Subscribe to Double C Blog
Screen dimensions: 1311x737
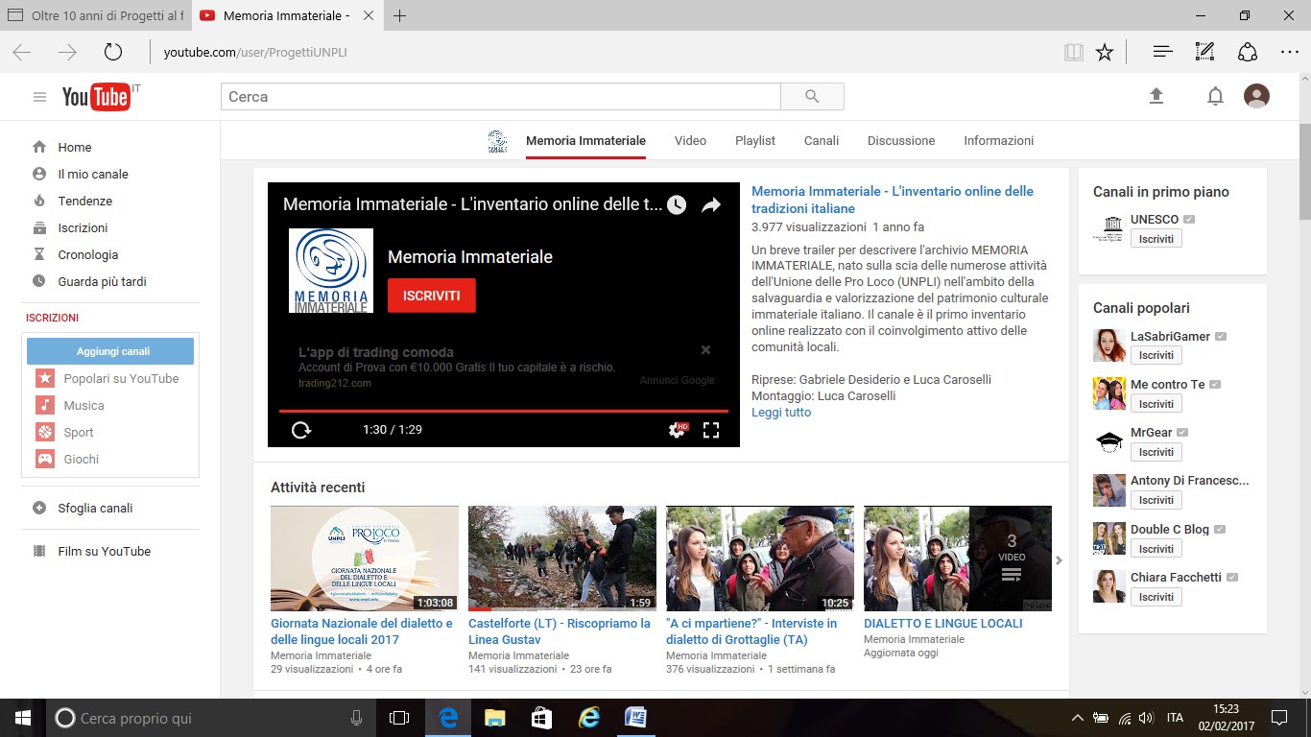click(1156, 549)
